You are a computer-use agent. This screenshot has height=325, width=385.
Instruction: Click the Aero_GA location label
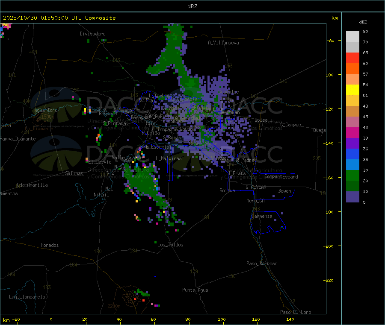click(x=255, y=201)
